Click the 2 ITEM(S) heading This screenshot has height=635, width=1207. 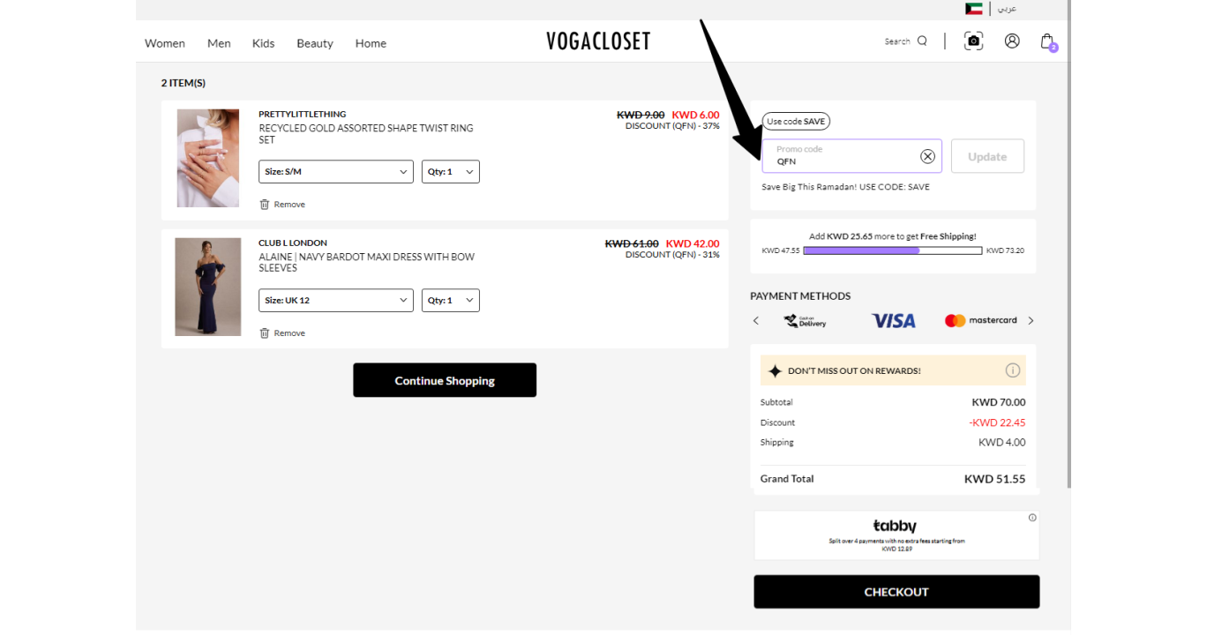pyautogui.click(x=183, y=83)
